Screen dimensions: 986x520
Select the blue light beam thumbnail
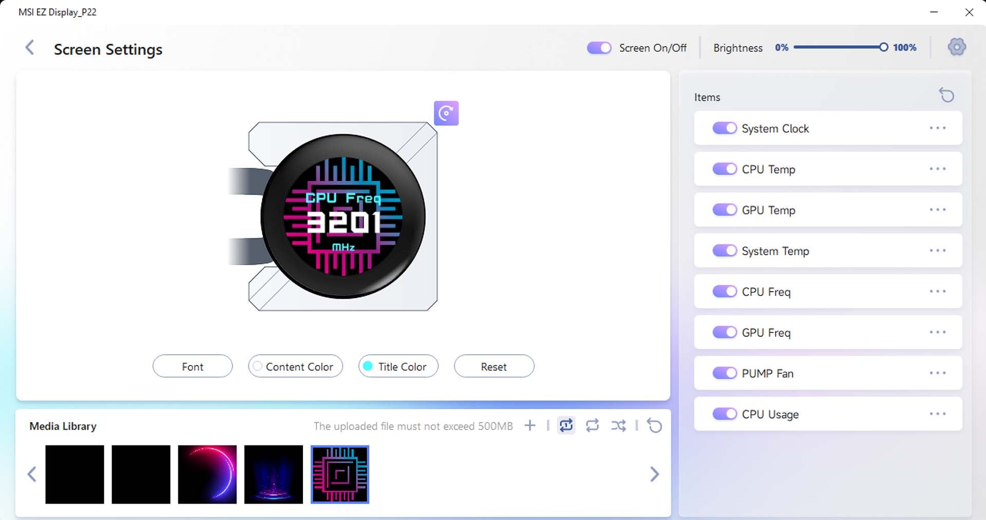[273, 474]
